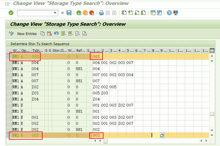220x146 pixels.
Task: Select row NM1 A 004 with 881
Action: coord(9,69)
